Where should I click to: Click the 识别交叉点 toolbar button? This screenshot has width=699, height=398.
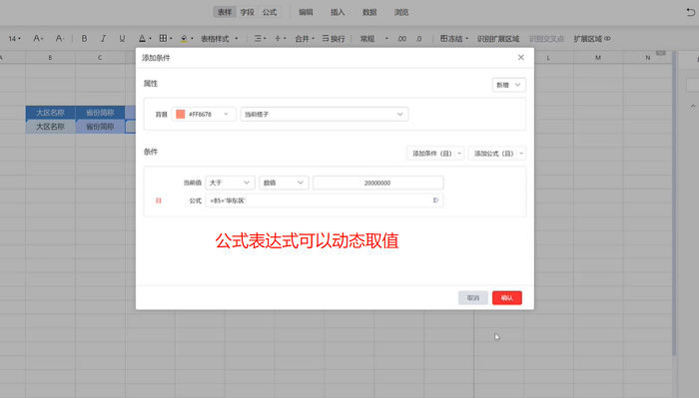pyautogui.click(x=546, y=39)
